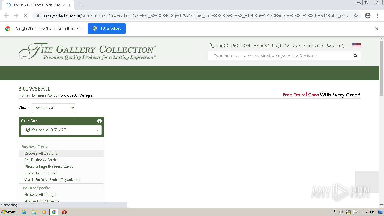Open Foil Business Cards category
The width and height of the screenshot is (384, 216).
40,160
